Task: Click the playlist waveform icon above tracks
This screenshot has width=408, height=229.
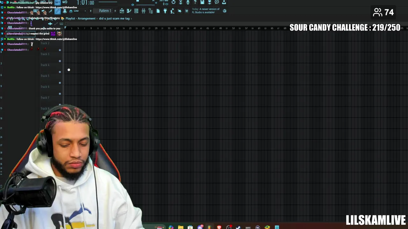Action: [x=50, y=24]
